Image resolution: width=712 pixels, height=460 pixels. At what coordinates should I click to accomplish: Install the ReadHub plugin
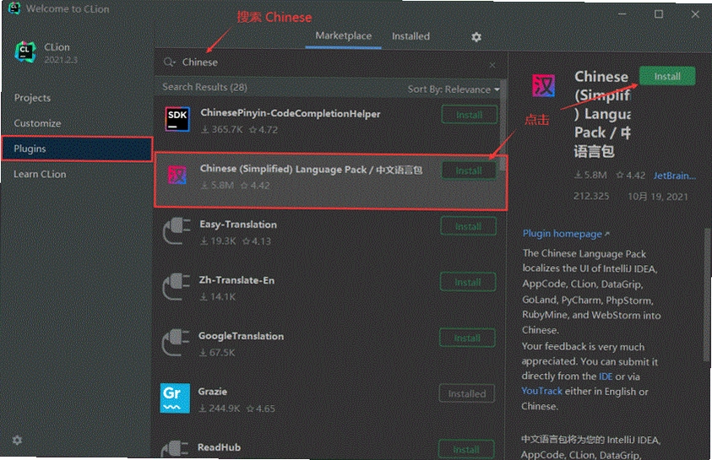click(x=466, y=449)
